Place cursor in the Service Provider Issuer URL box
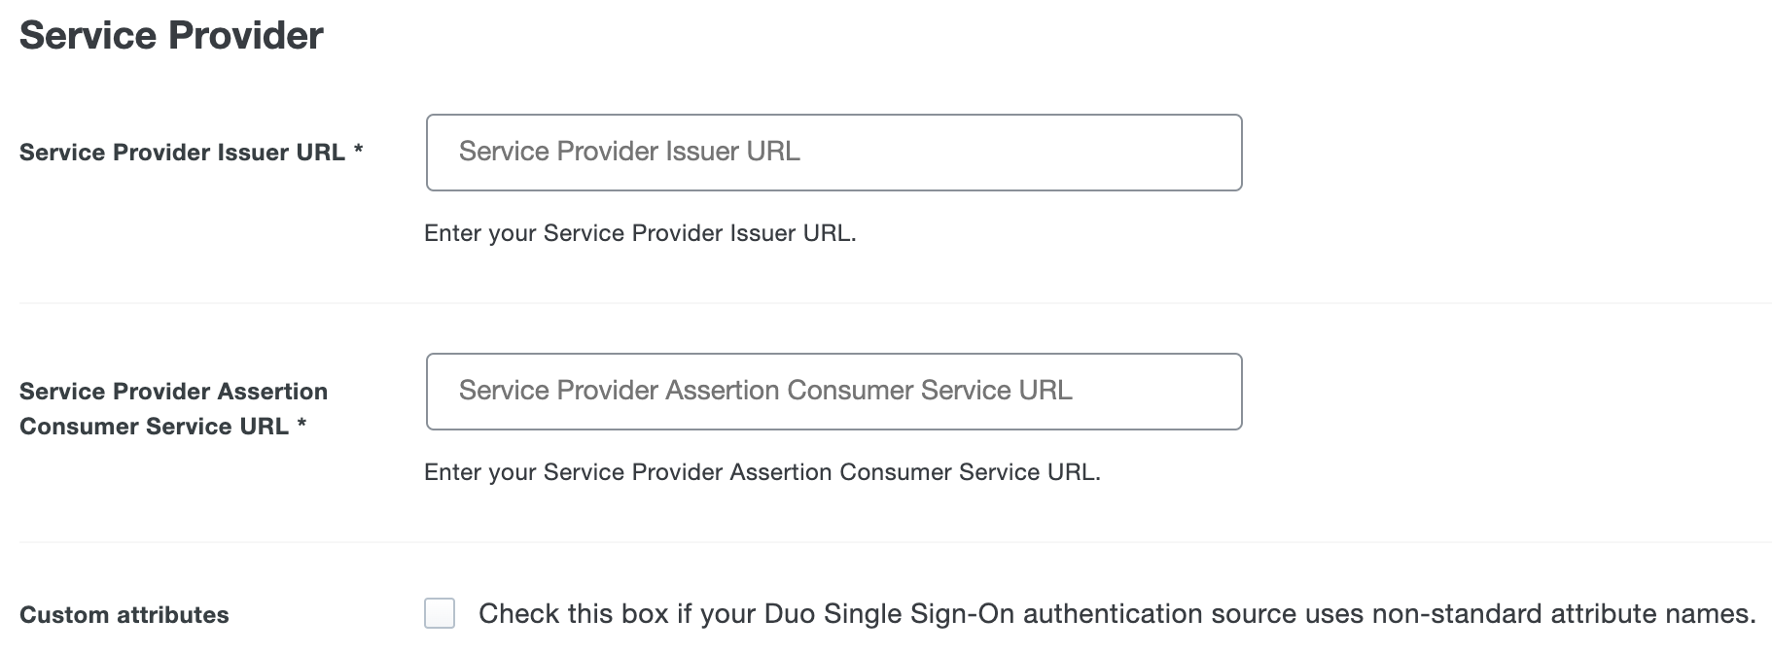Image resolution: width=1772 pixels, height=653 pixels. coord(836,153)
